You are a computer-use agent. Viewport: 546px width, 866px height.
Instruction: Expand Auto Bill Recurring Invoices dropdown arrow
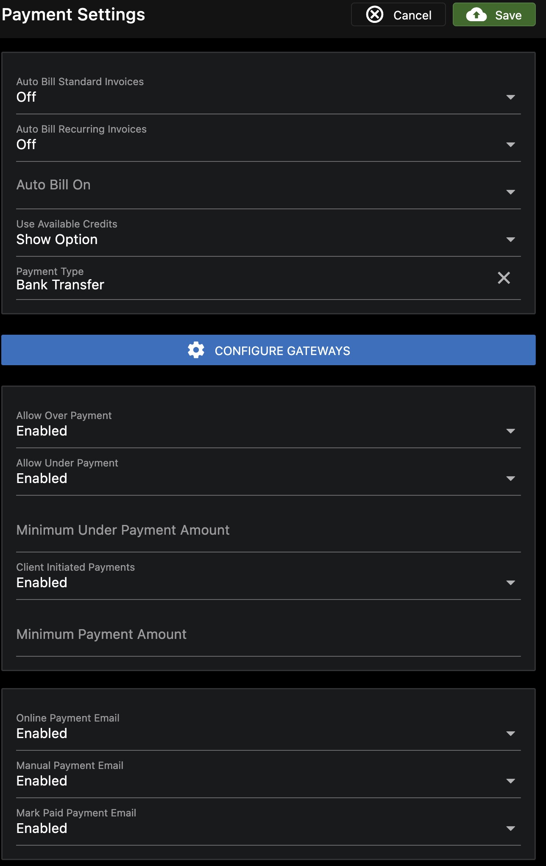coord(511,145)
